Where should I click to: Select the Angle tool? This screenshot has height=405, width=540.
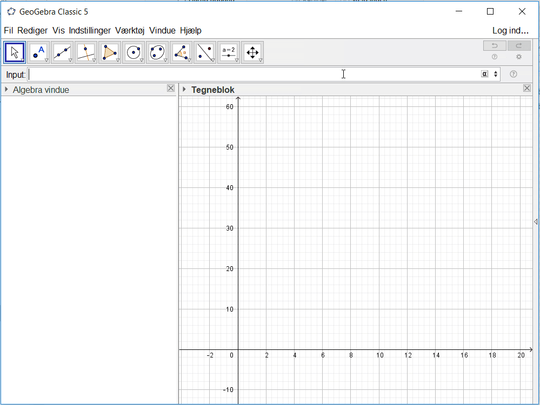tap(181, 52)
